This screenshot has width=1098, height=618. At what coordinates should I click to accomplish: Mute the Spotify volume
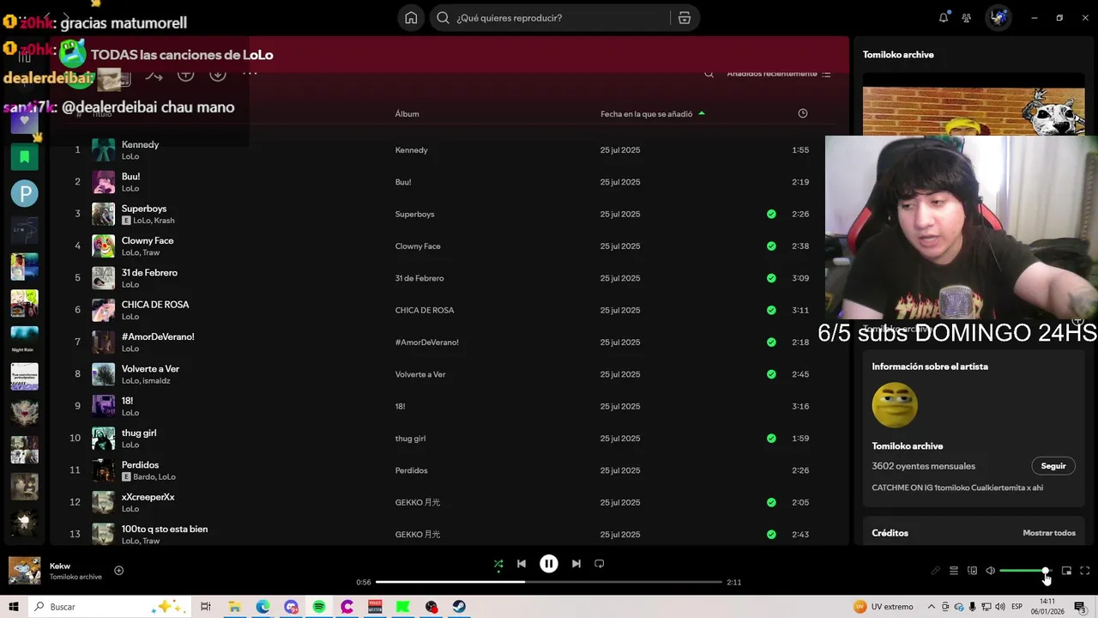(990, 571)
